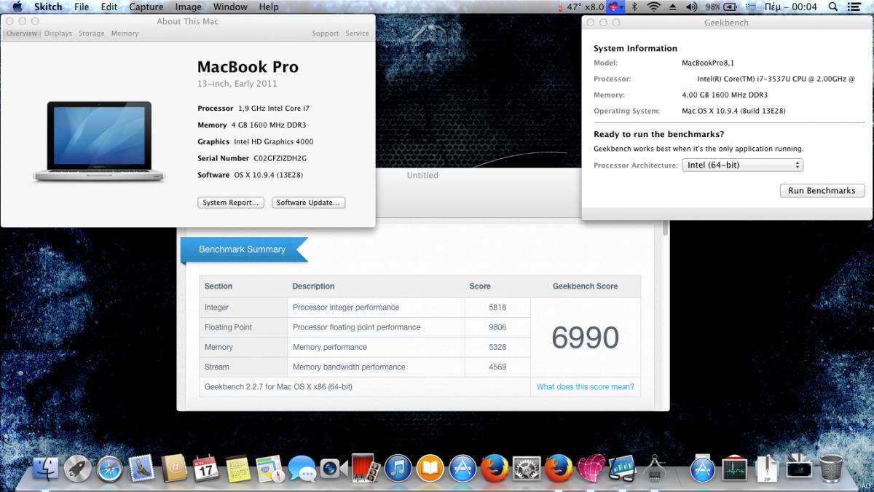
Task: Select Overview tab in About This Mac
Action: (x=22, y=34)
